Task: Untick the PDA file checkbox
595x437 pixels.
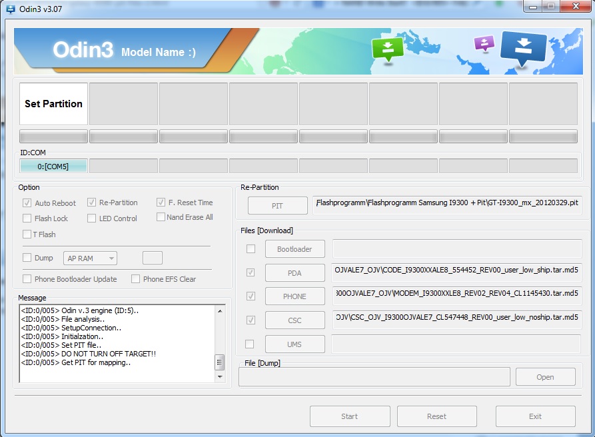Action: (251, 272)
